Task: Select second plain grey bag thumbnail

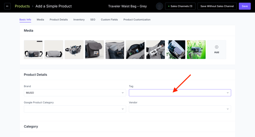Action: click(54, 50)
